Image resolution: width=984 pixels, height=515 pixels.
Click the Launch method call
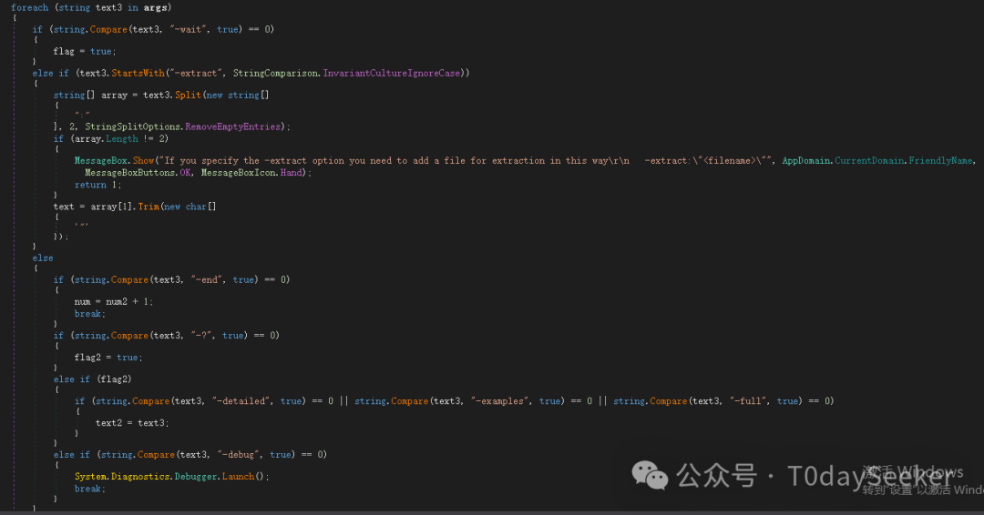pos(238,477)
